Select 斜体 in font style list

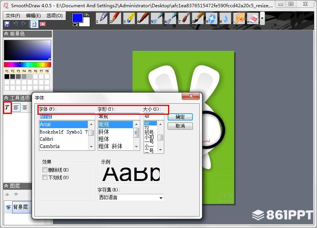pyautogui.click(x=115, y=132)
